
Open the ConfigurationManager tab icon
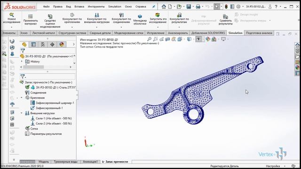point(43,45)
